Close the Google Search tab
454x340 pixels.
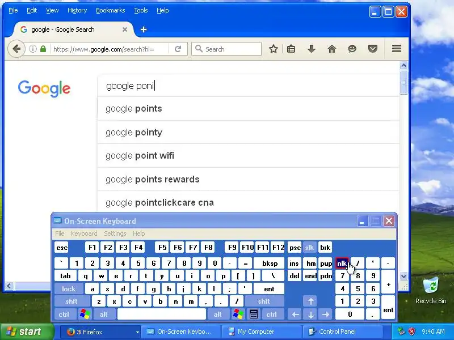point(125,29)
